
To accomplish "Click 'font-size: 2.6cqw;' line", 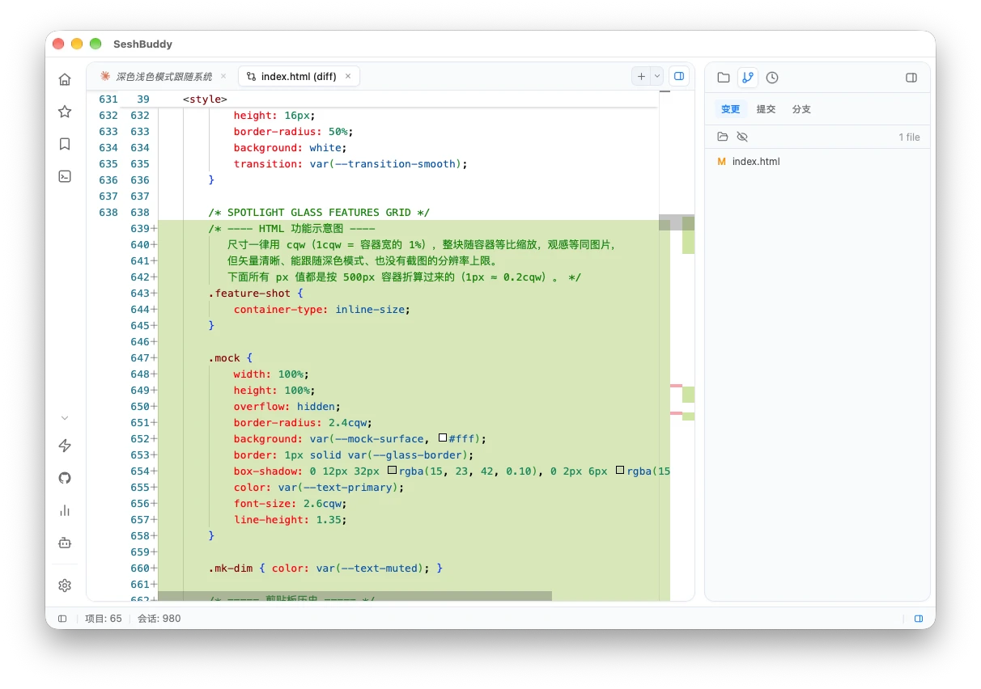I will tap(290, 503).
